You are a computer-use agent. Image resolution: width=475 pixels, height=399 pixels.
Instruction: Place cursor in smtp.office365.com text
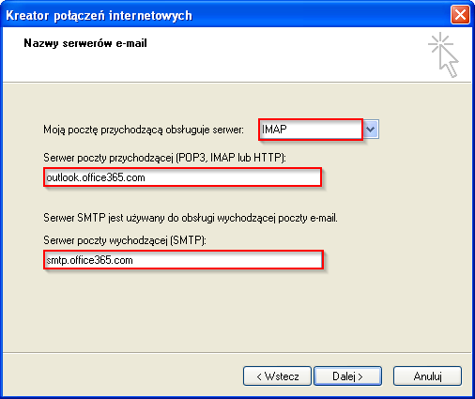(x=89, y=260)
